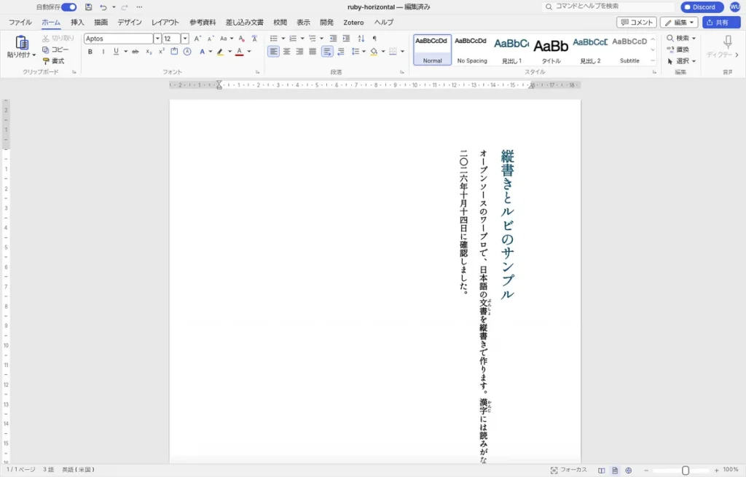Open phonetic guide (ruby) icon
The width and height of the screenshot is (746, 477).
(x=254, y=39)
